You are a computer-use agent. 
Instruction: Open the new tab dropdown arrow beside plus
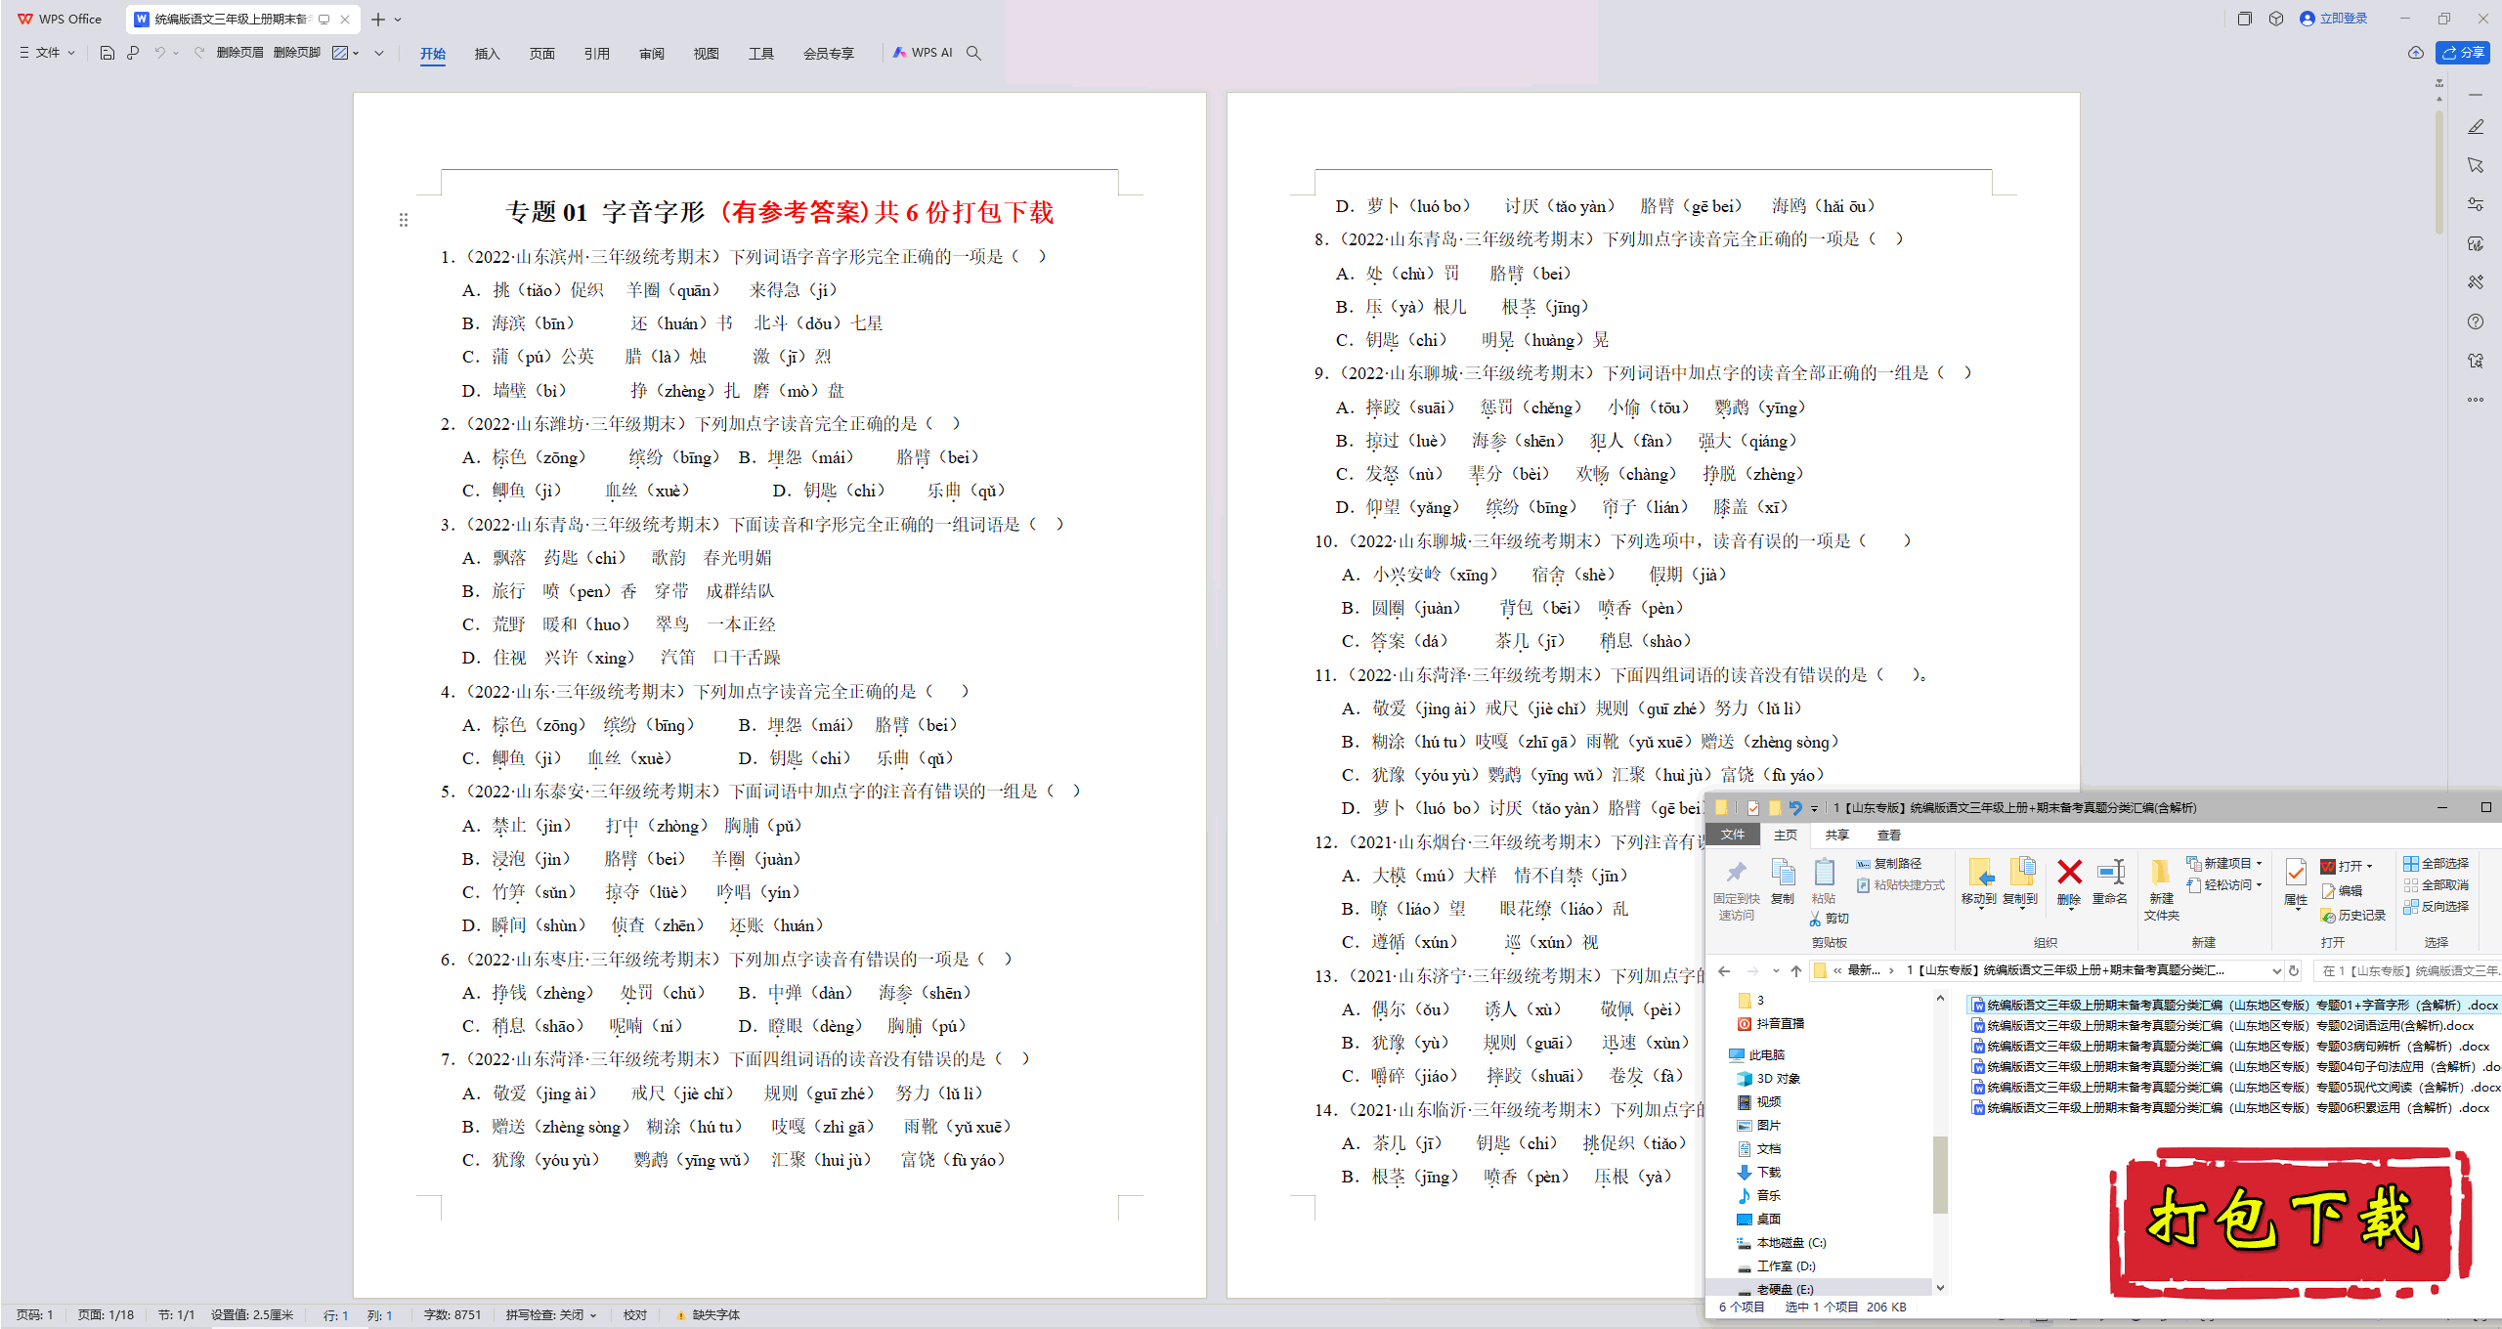[398, 20]
